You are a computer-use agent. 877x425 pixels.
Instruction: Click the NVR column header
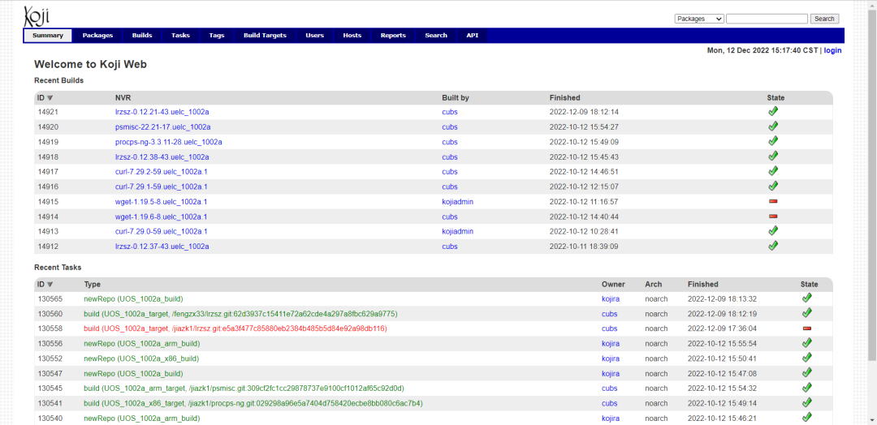click(x=123, y=97)
